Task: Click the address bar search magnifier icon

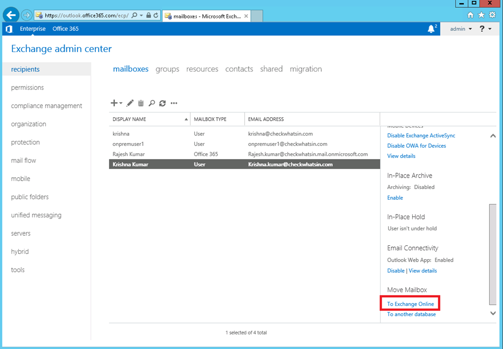Action: (x=135, y=15)
